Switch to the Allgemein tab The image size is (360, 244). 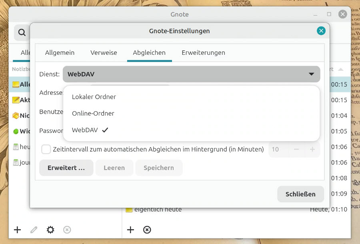pyautogui.click(x=60, y=53)
